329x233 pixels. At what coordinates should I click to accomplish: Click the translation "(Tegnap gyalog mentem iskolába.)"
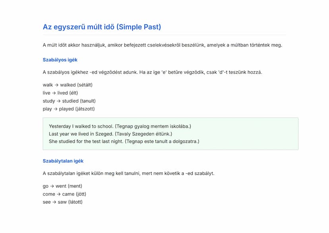[153, 126]
